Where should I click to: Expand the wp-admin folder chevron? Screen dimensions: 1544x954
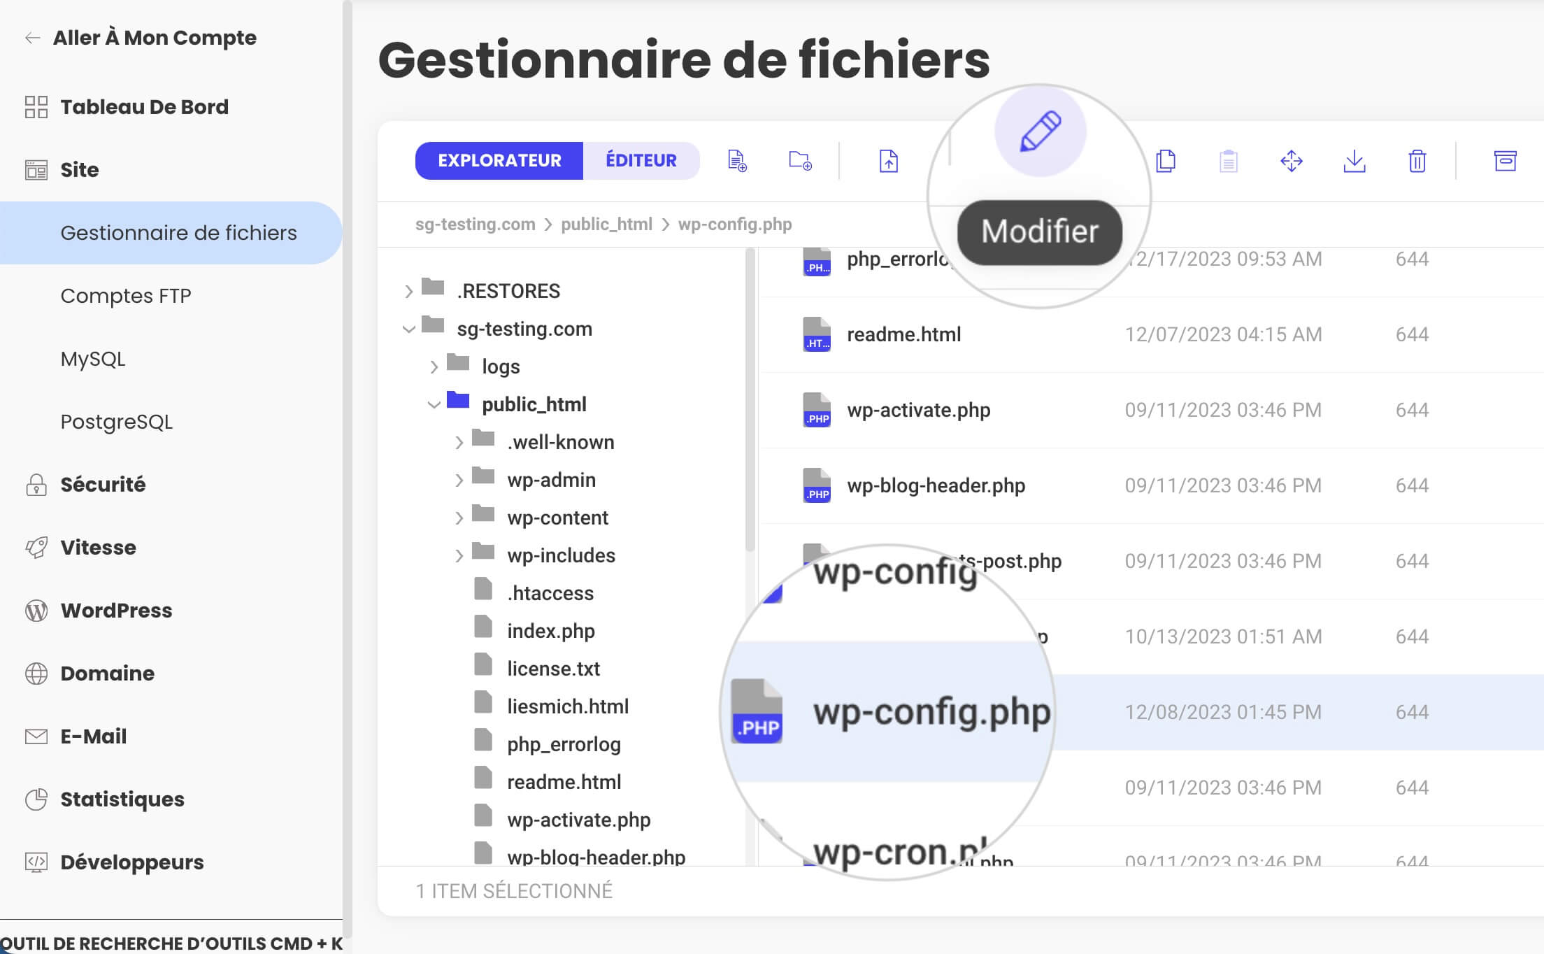(459, 480)
